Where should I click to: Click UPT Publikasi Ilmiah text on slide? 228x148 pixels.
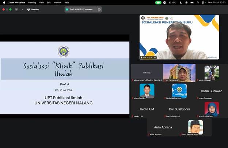[x=64, y=98]
